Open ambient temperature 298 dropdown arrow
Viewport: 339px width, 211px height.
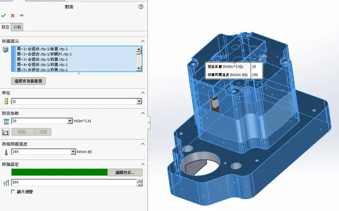point(73,152)
